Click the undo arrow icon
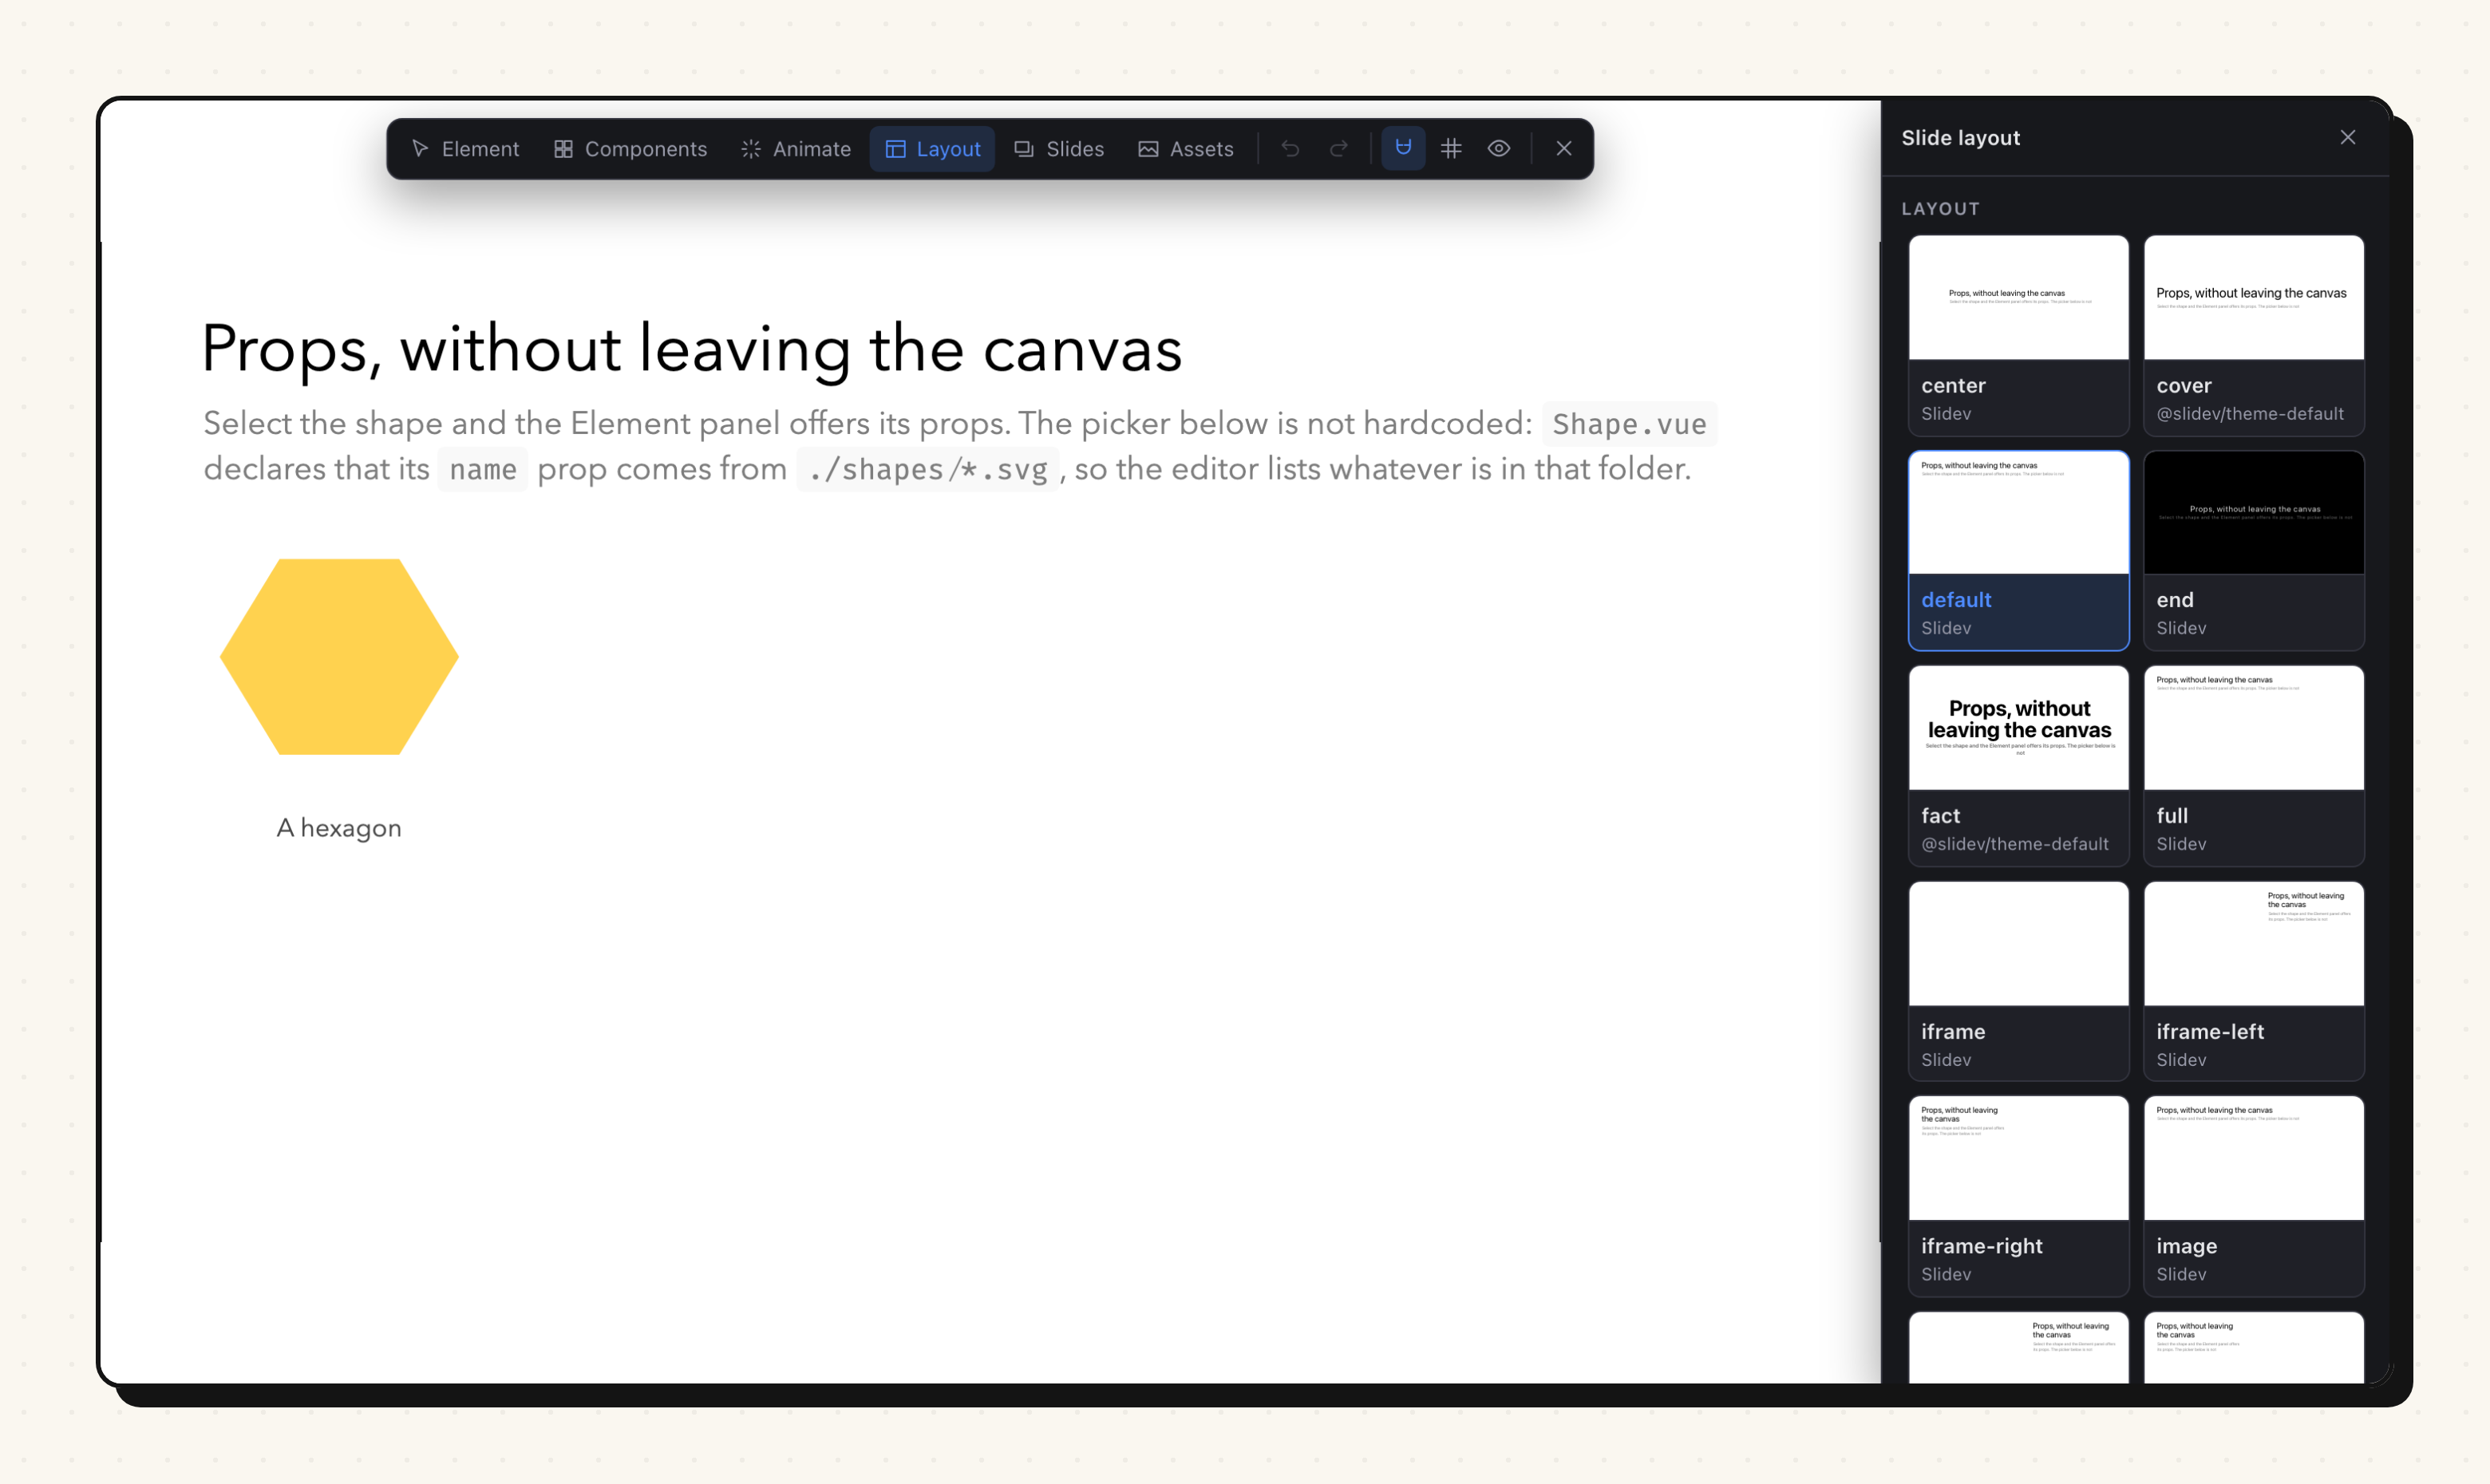The width and height of the screenshot is (2490, 1484). [1290, 149]
